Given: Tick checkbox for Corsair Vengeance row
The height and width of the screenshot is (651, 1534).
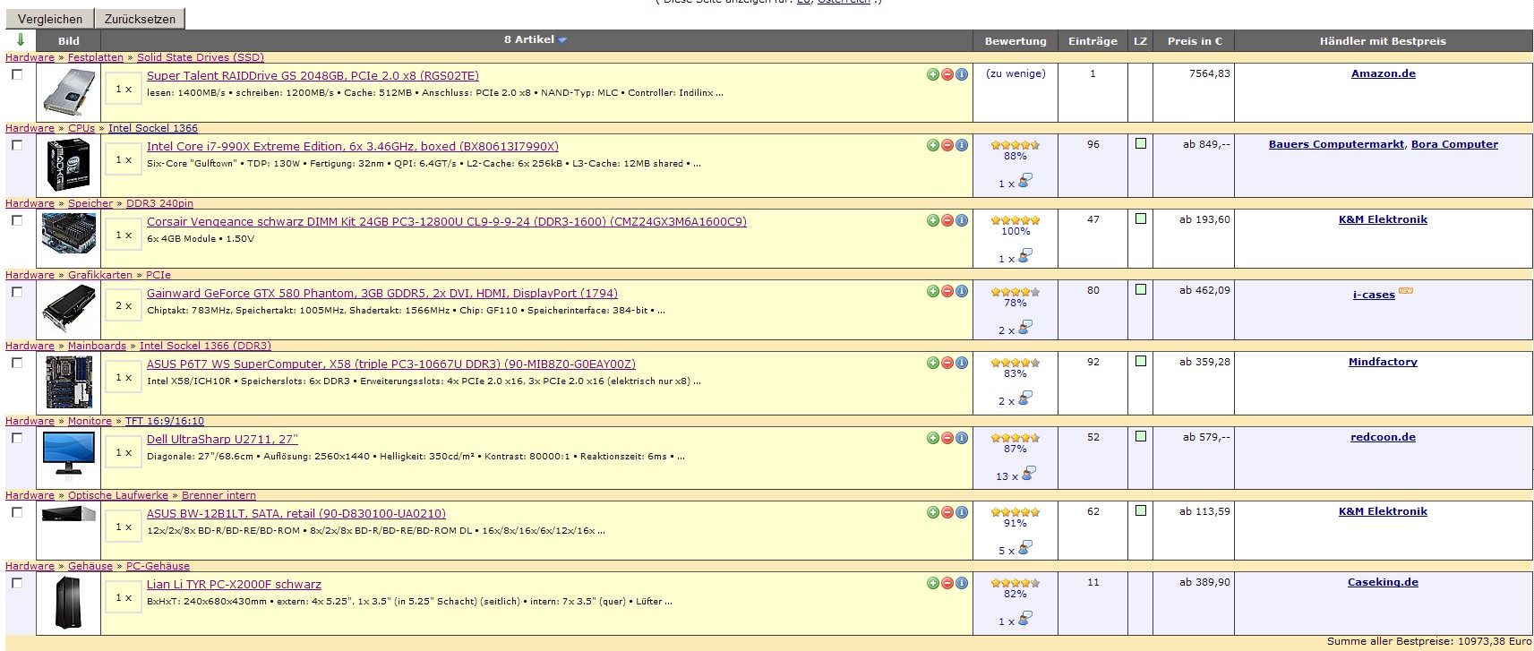Looking at the screenshot, I should [17, 220].
